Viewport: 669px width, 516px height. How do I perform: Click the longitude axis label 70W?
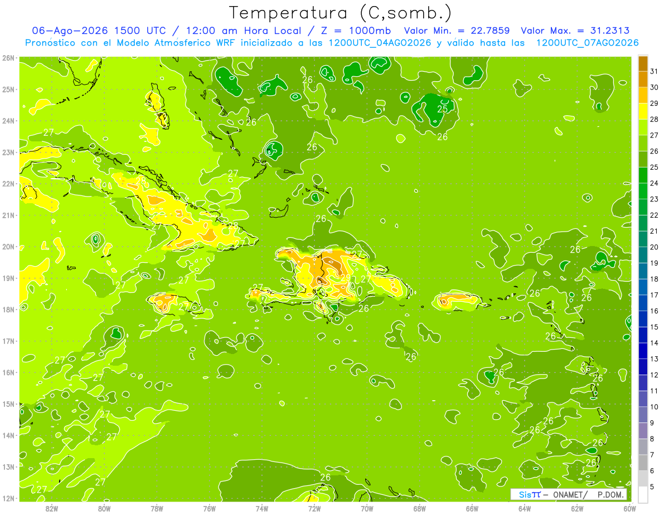(367, 509)
